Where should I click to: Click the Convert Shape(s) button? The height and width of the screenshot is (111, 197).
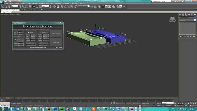point(56,34)
